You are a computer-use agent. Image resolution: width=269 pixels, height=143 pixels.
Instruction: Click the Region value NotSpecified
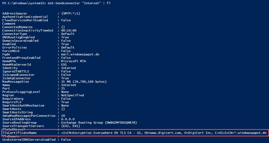pos(73,95)
